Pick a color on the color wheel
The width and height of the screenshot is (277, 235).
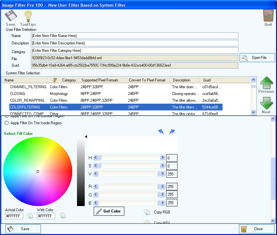coord(38,171)
